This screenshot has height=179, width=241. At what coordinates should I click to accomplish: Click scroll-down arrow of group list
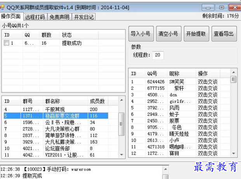[121, 155]
